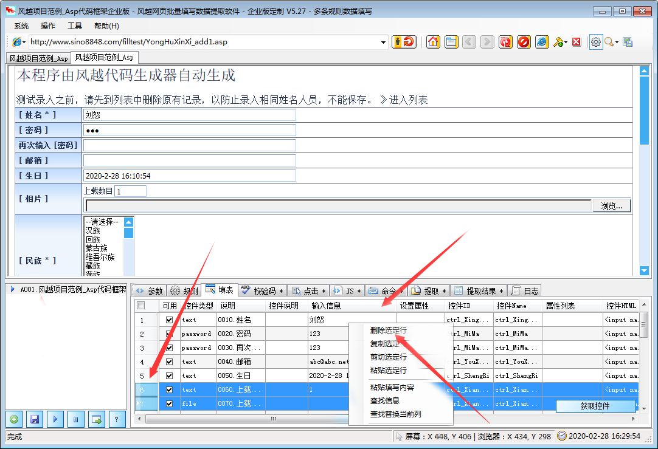Switch to the 规则 tab
658x449 pixels.
(x=184, y=290)
